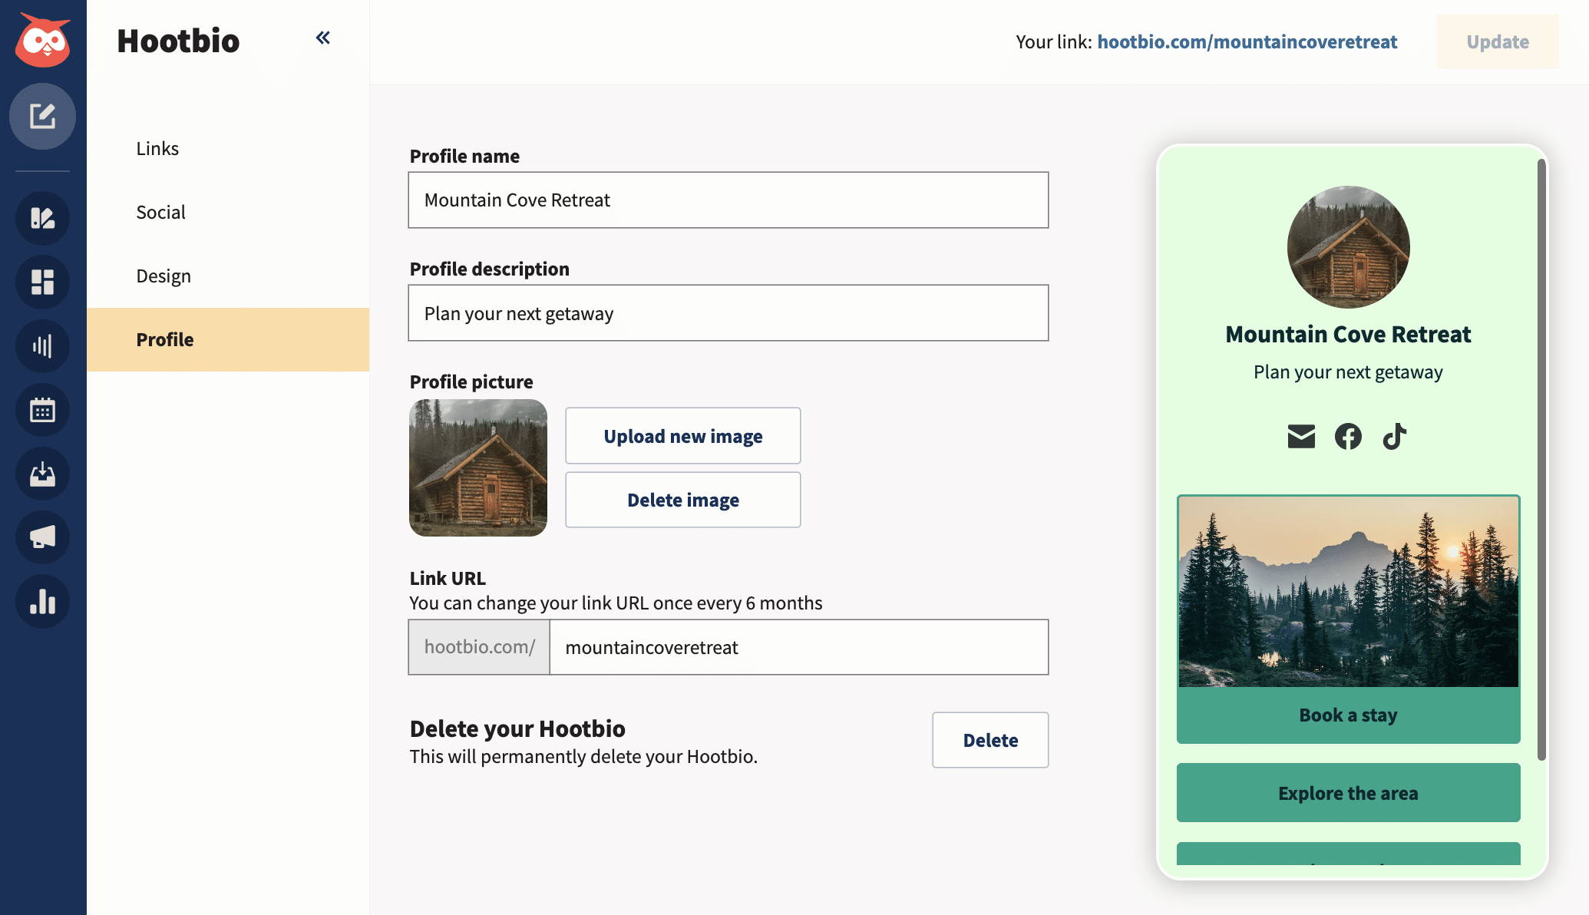Click the Profile description input field
Viewport: 1589px width, 915px height.
(x=728, y=312)
